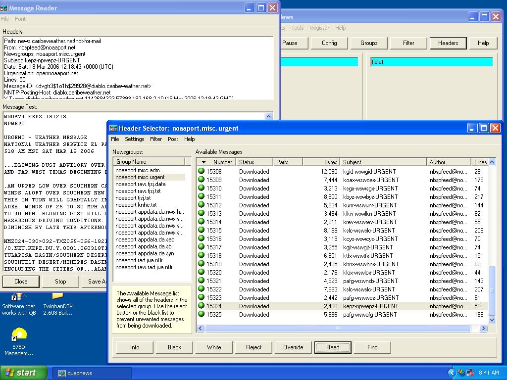
Task: Click the horizontal scrollbar left arrow
Action: click(200, 329)
